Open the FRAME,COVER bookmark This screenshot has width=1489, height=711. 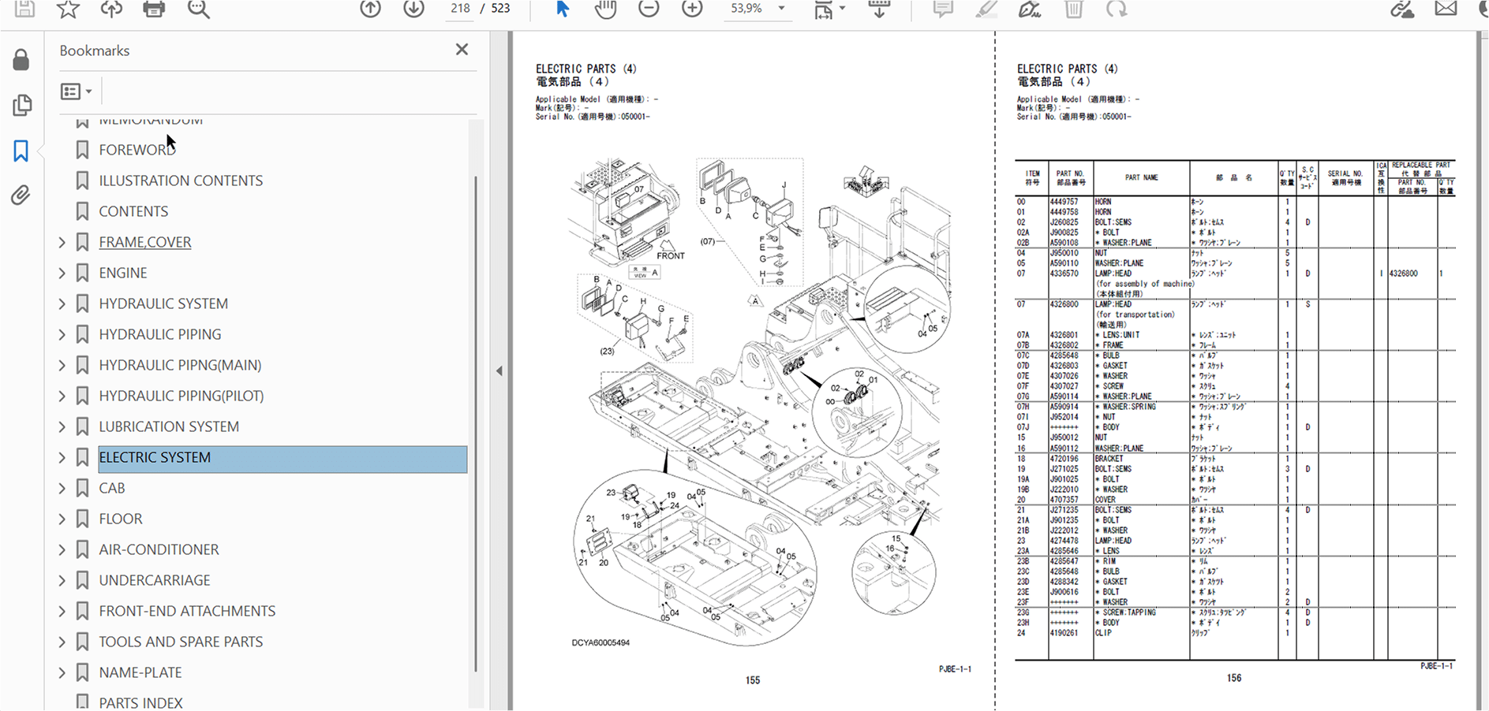144,242
